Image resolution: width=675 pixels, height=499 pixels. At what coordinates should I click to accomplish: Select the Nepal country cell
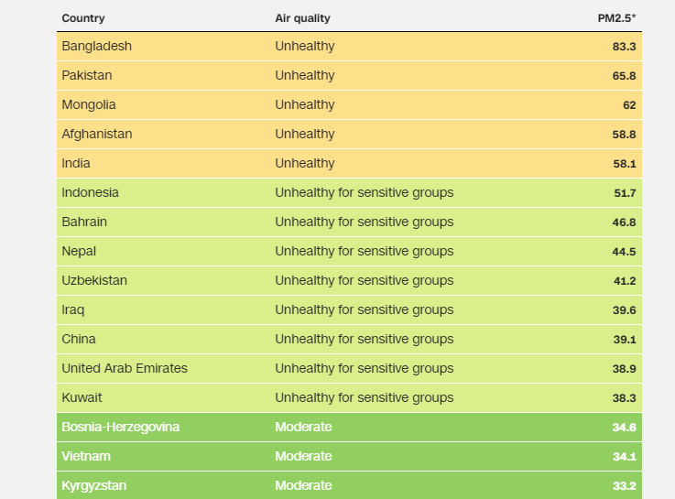(x=79, y=251)
